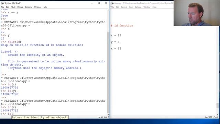Click the 'id(obj, /)' signature line
220x124 pixels.
pyautogui.click(x=9, y=52)
